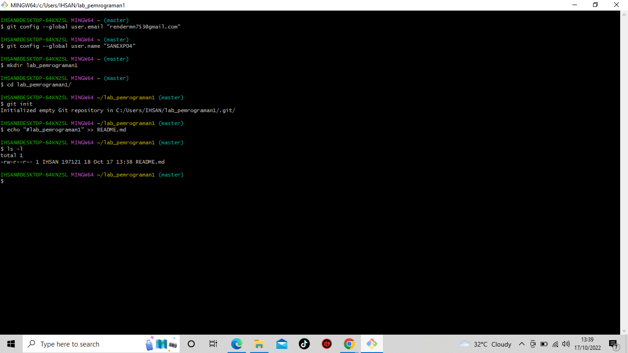Click the Meet Now tray icon

pos(533,344)
